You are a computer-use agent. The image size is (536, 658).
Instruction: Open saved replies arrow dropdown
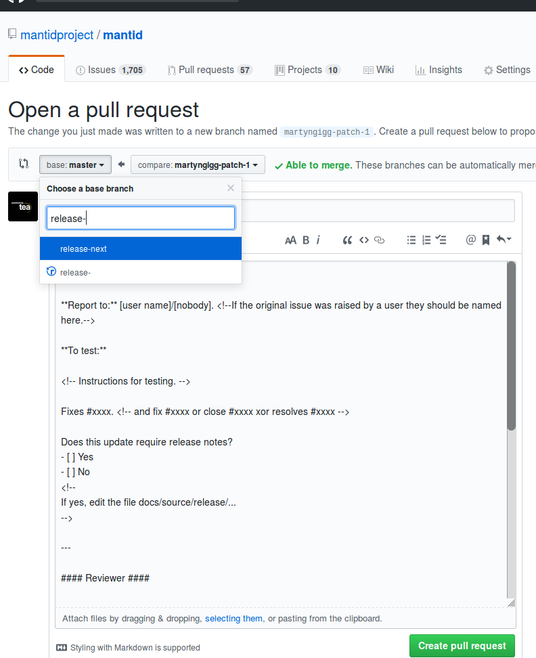(504, 239)
